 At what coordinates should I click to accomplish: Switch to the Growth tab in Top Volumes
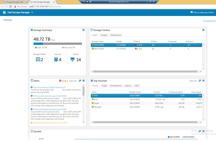(95, 86)
